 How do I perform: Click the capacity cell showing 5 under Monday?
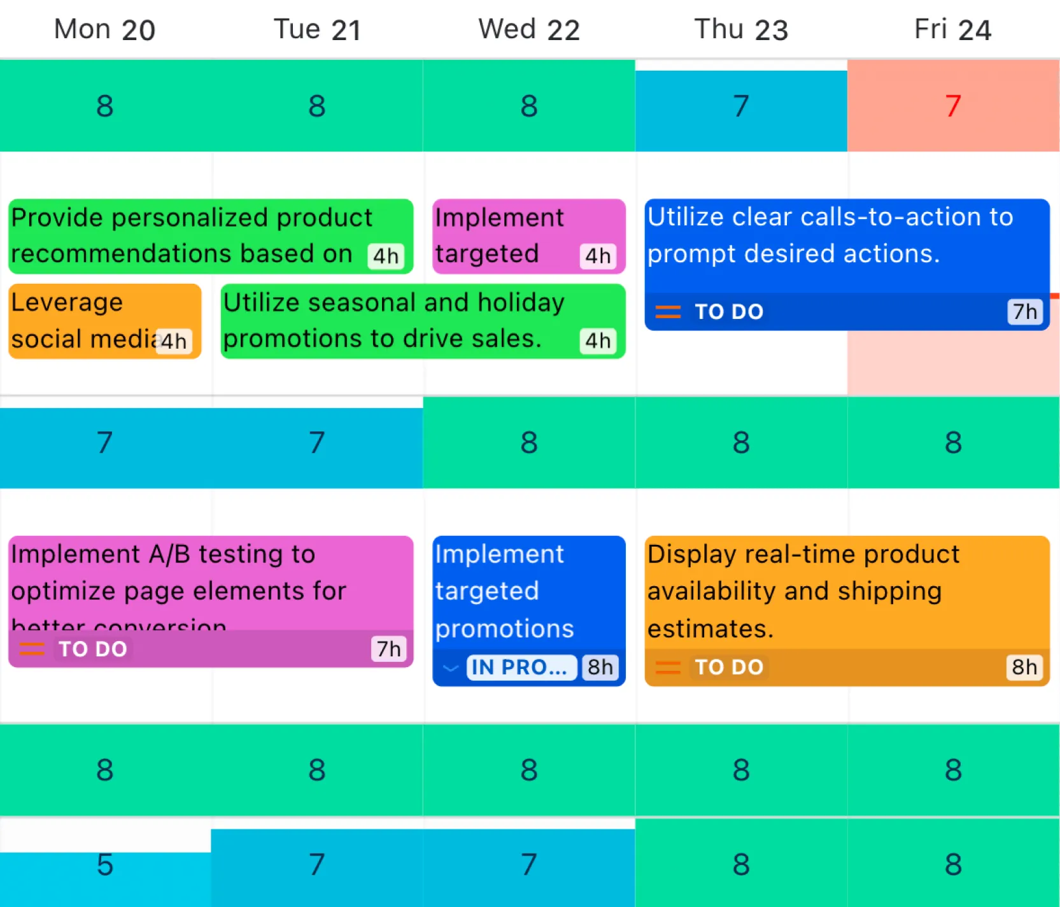(x=104, y=864)
